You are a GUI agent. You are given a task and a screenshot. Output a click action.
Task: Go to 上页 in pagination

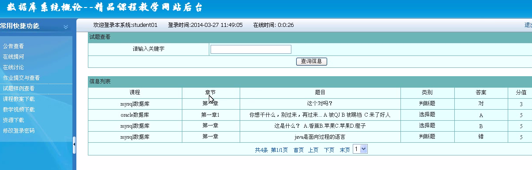pos(313,150)
